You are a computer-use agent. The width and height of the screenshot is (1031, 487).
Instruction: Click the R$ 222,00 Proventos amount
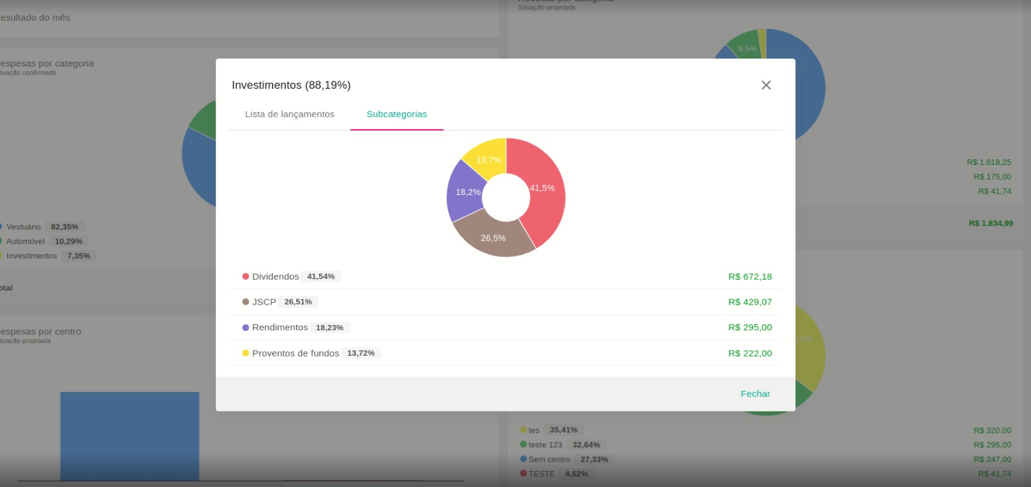tap(750, 353)
